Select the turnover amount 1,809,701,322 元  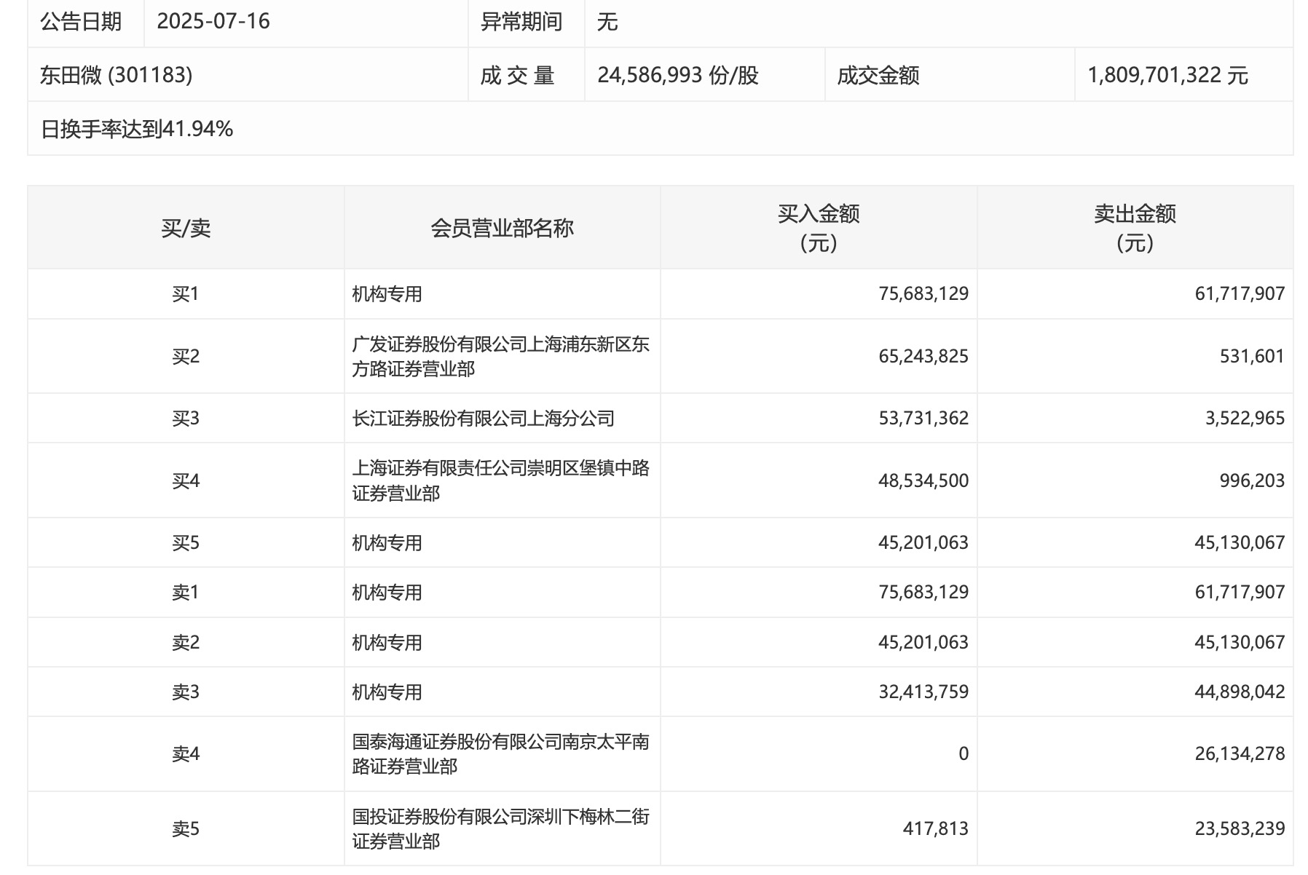coord(1167,75)
